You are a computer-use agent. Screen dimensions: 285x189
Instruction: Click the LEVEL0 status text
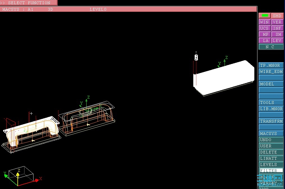(x=98, y=9)
